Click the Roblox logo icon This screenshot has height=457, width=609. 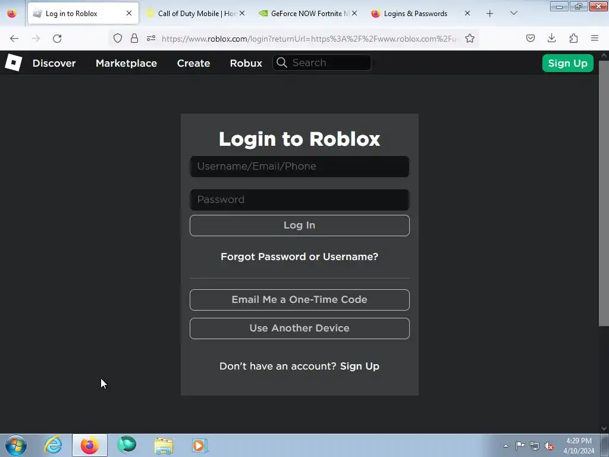coord(14,63)
